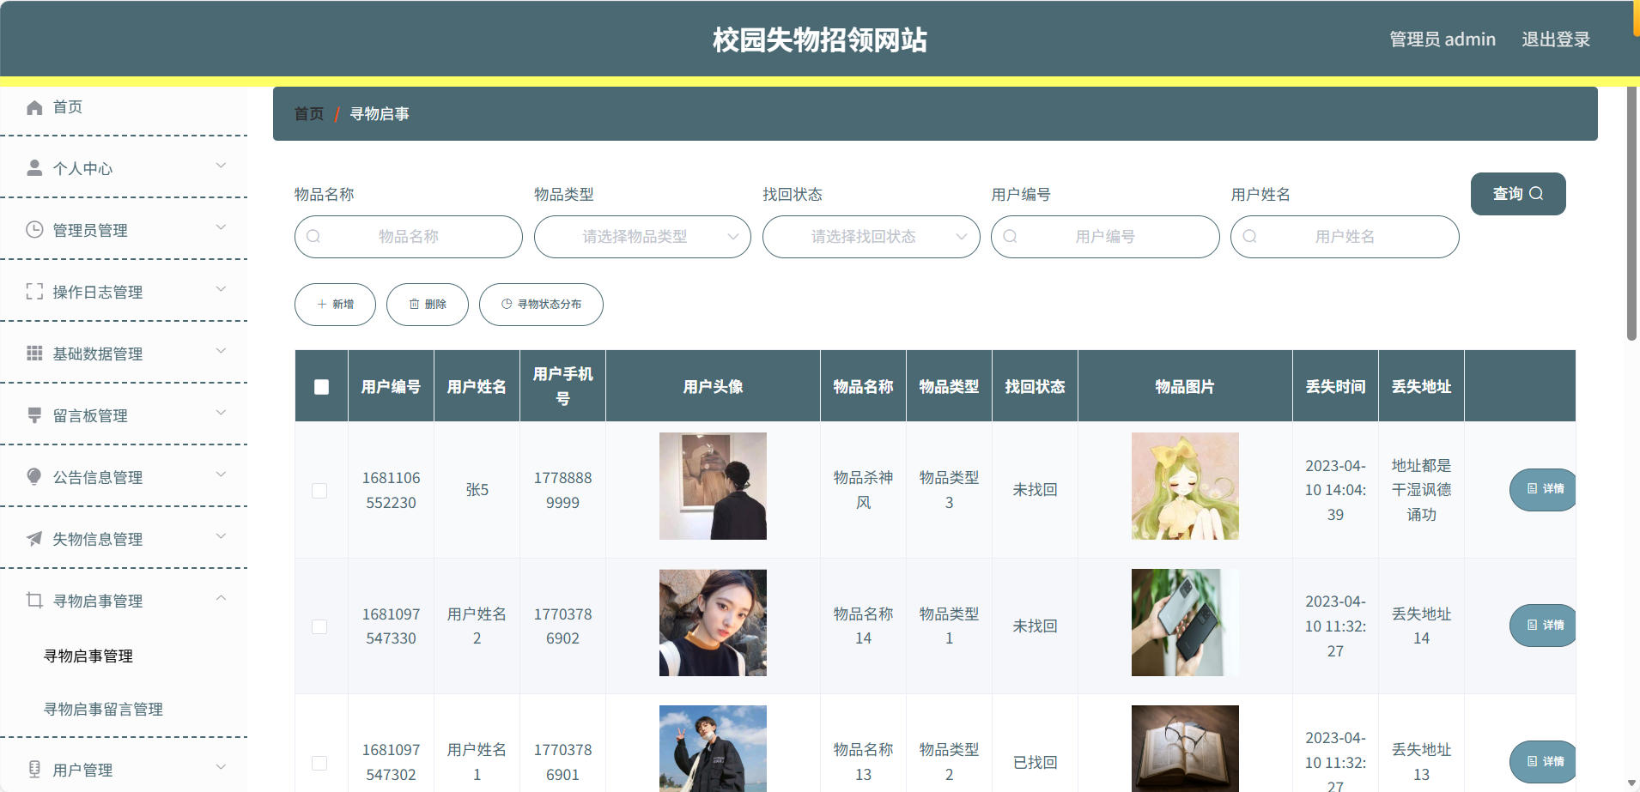Click the bracket icon beside 操作日志管理
Image resolution: width=1640 pixels, height=792 pixels.
tap(34, 292)
